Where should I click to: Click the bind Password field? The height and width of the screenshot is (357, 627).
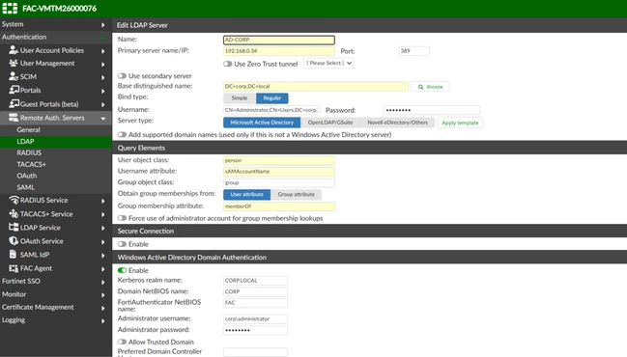(432, 110)
